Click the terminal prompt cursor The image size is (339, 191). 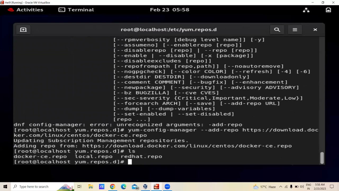pos(130,162)
